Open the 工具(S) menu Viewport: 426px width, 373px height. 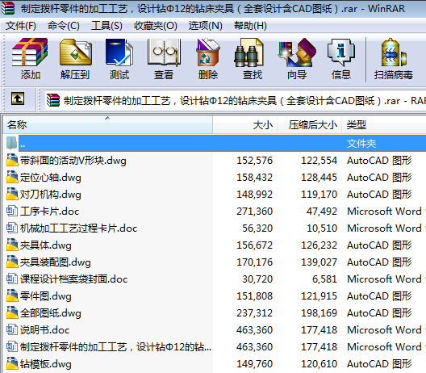pos(106,26)
